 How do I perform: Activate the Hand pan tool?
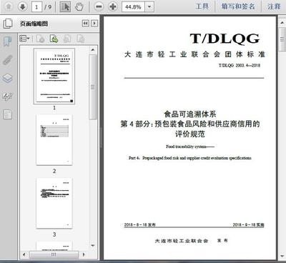point(79,6)
